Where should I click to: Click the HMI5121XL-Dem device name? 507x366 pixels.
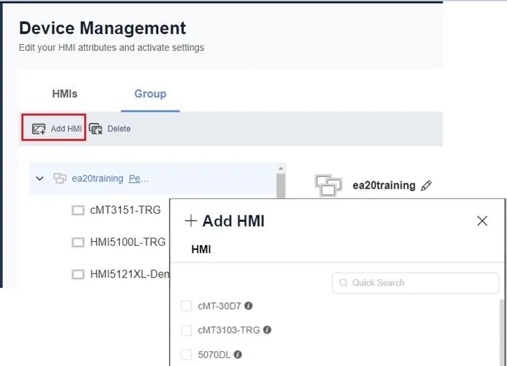[x=130, y=274]
